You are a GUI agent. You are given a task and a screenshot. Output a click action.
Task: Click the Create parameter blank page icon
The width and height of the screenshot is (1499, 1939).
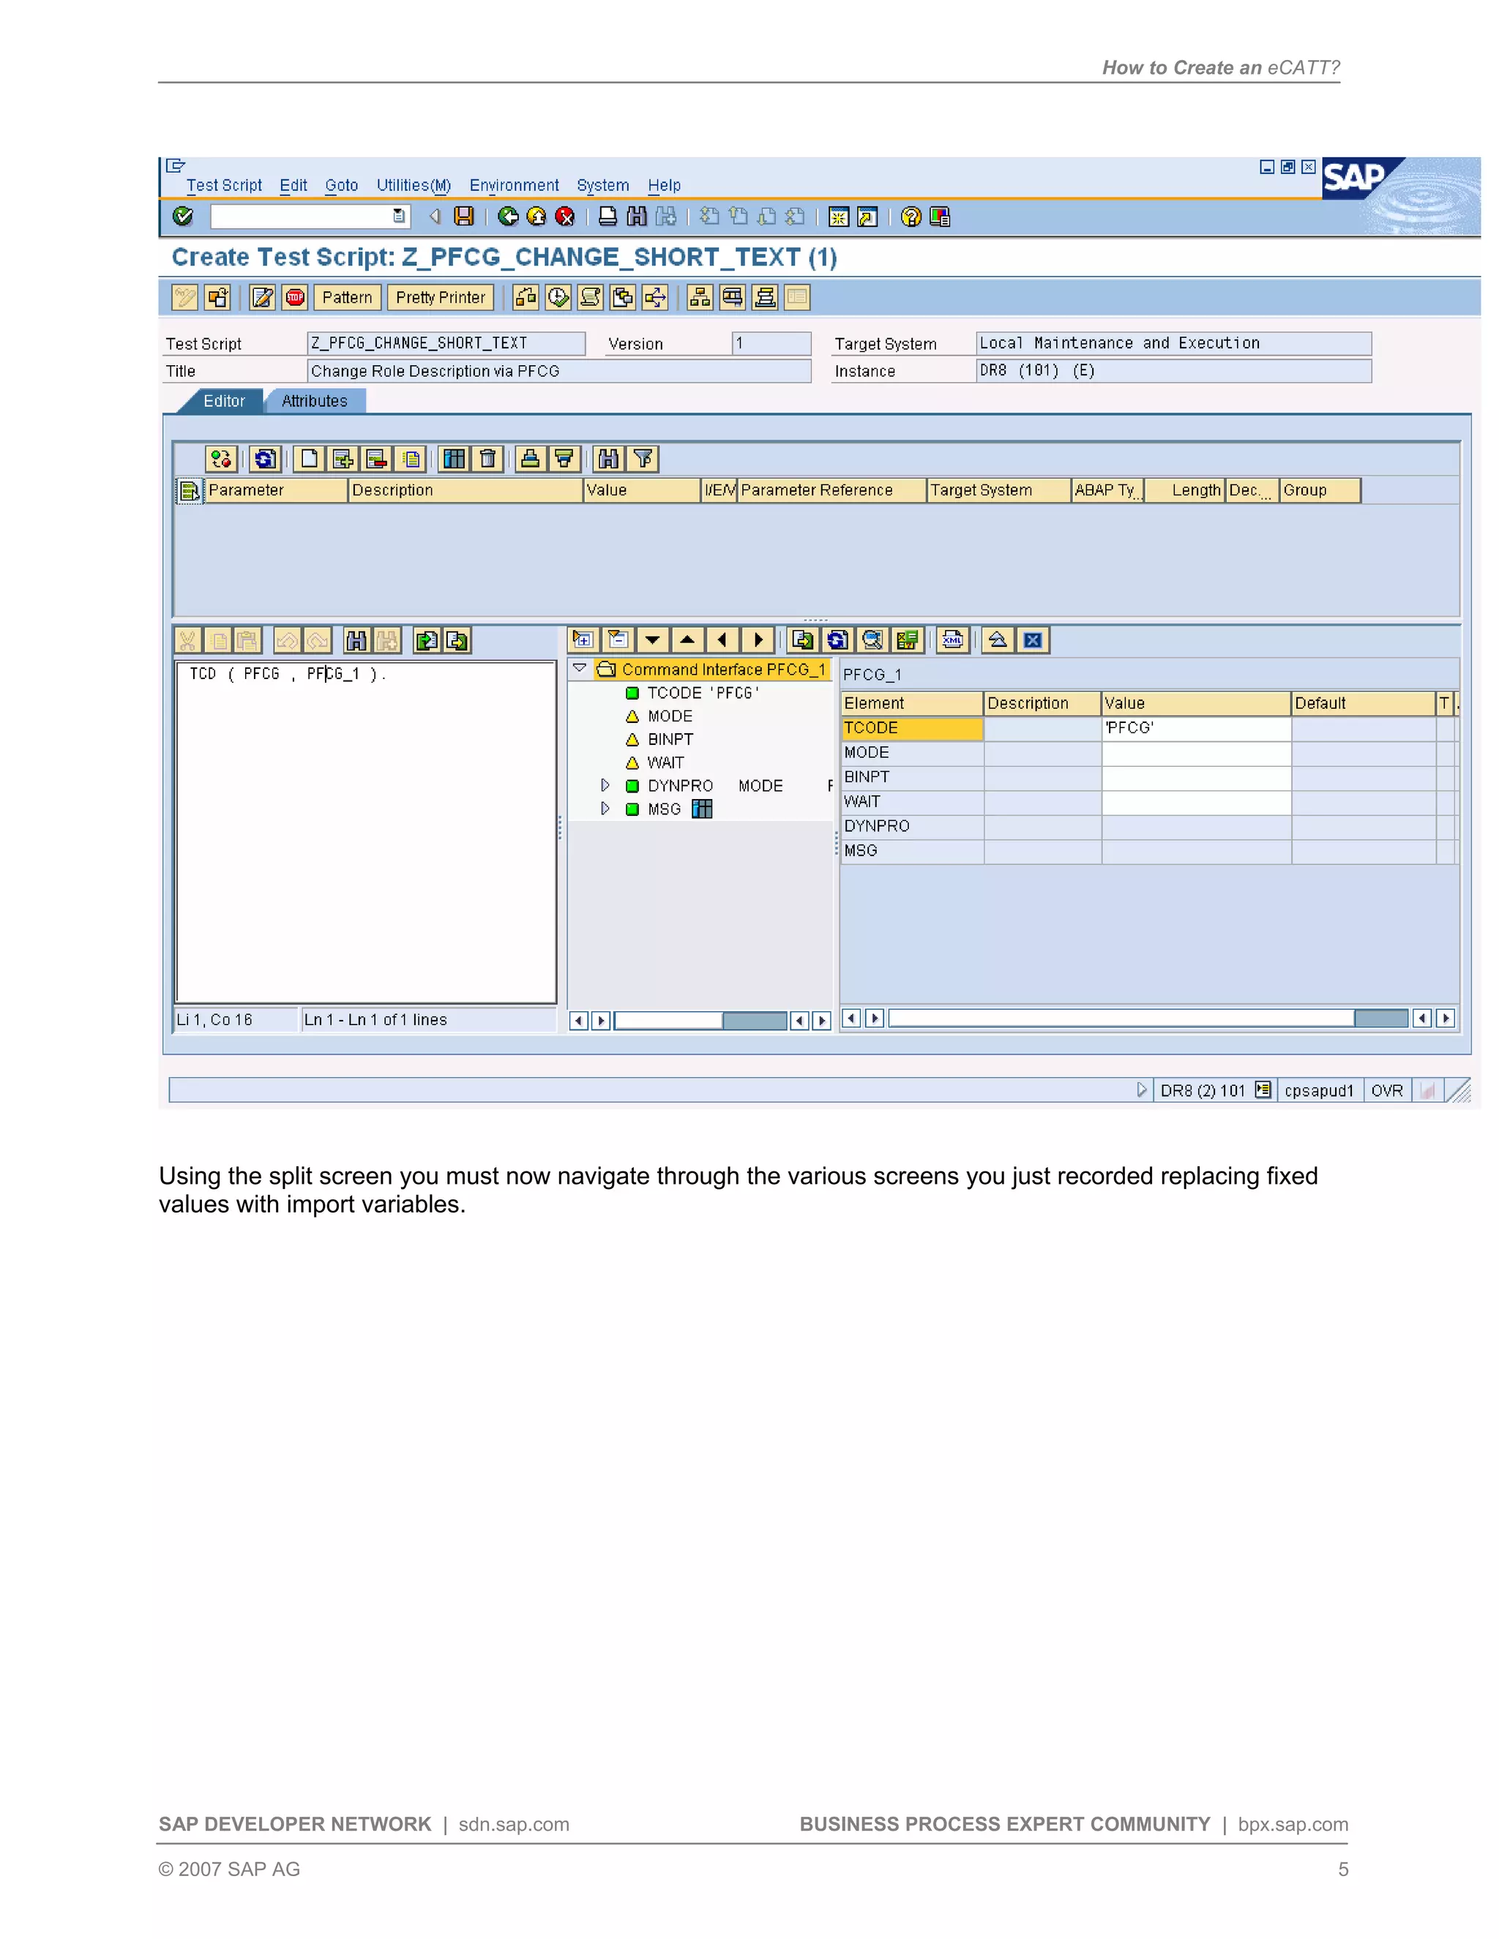coord(309,459)
